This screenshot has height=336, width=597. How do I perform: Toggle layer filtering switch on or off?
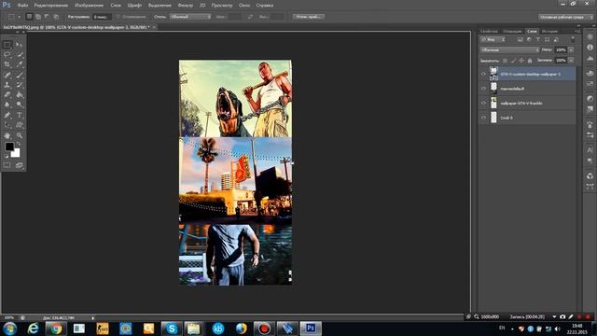573,39
